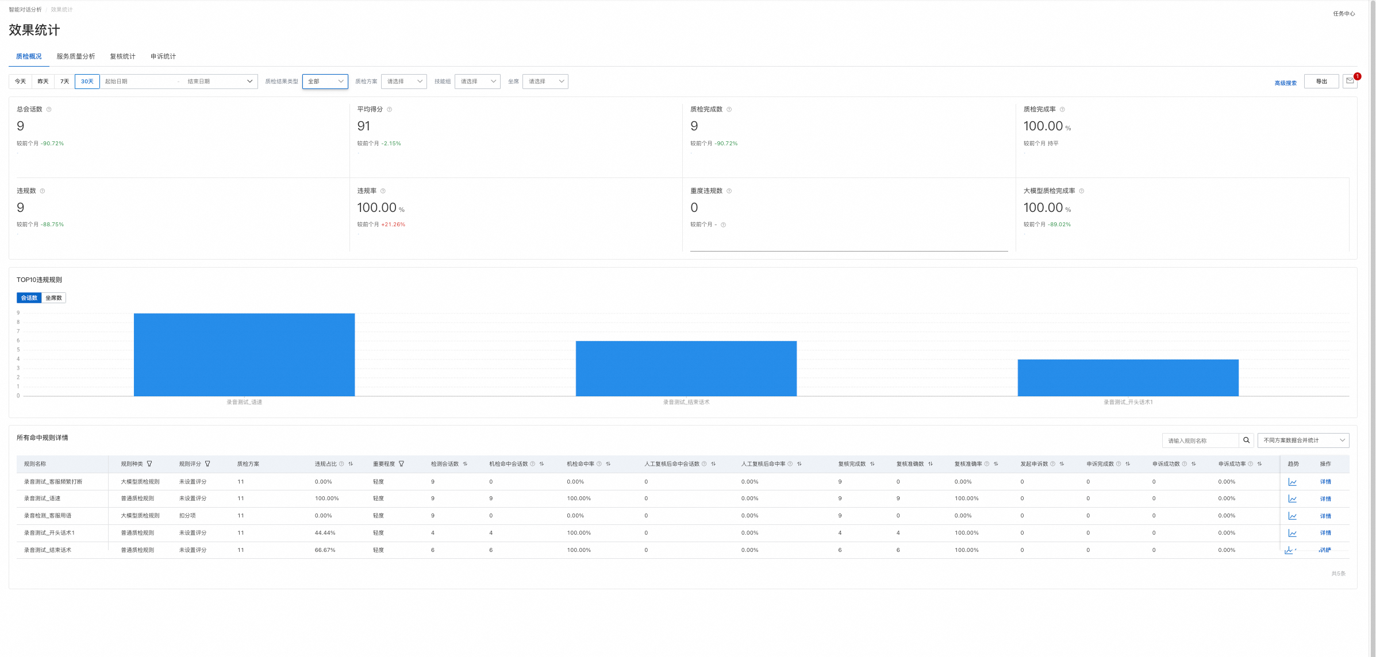
Task: Click the filter icon on 重要程度 column
Action: point(401,464)
